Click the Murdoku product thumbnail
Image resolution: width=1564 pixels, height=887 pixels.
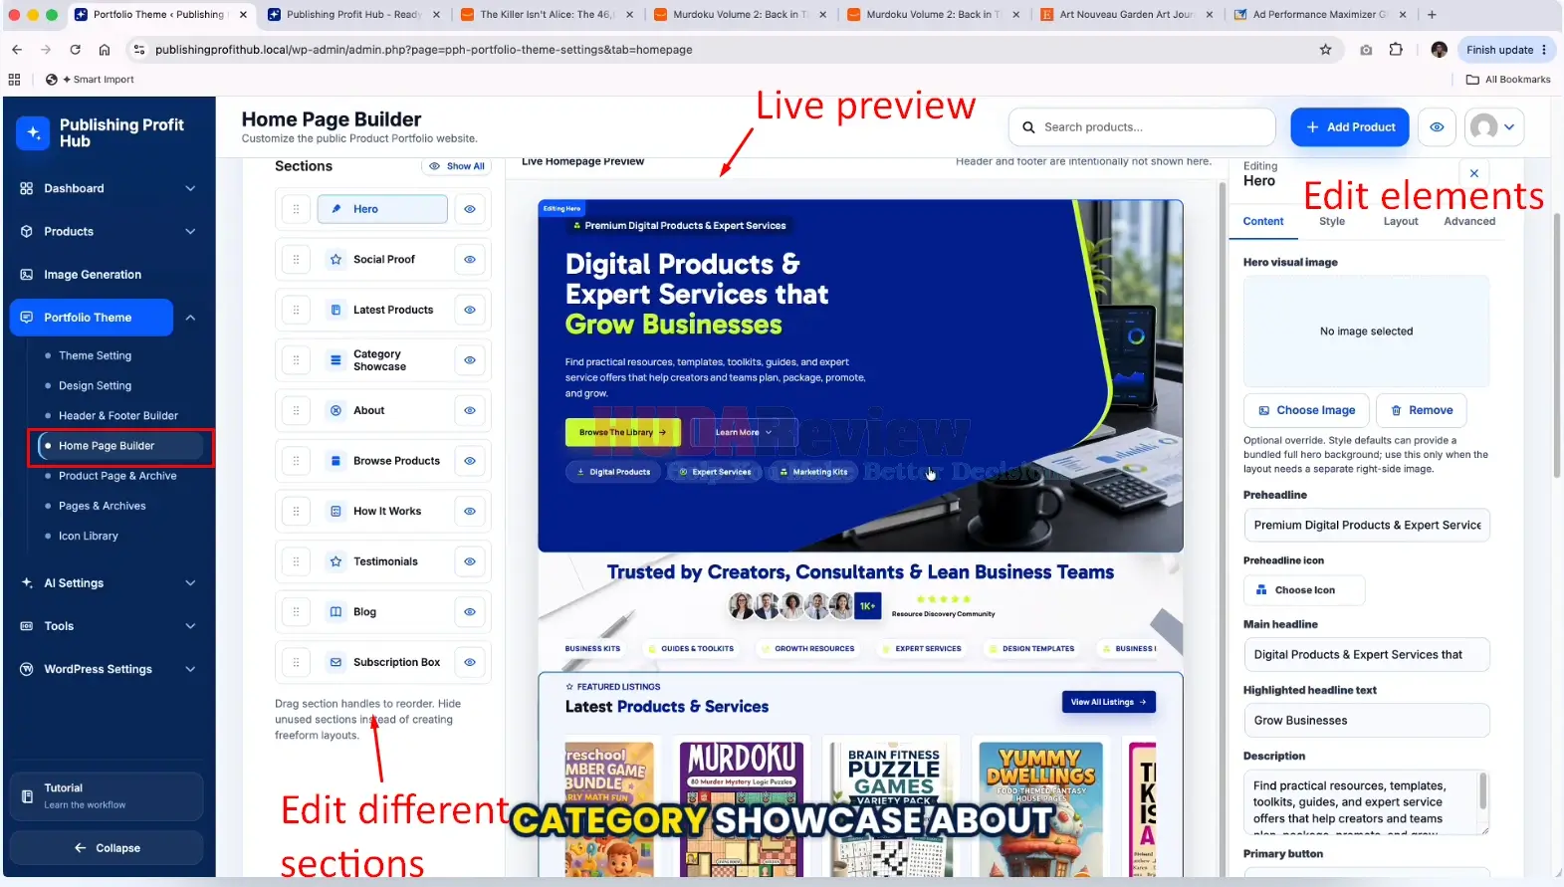[x=742, y=808]
